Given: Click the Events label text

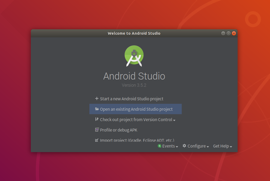Looking at the screenshot, I should (169, 146).
